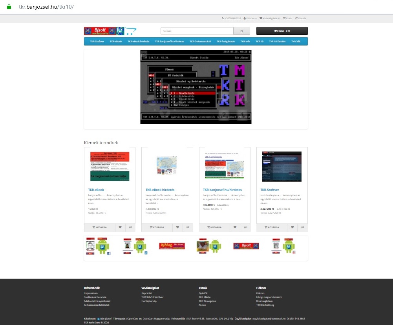Open the '0 tétel - 0 Ft' cart dropdown

pos(282,31)
